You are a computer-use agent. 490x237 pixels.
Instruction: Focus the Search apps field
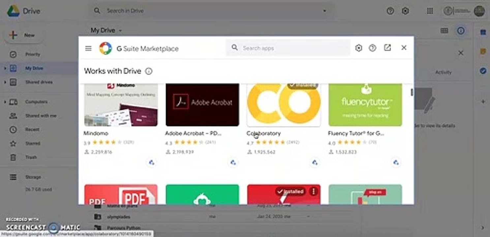pyautogui.click(x=288, y=48)
